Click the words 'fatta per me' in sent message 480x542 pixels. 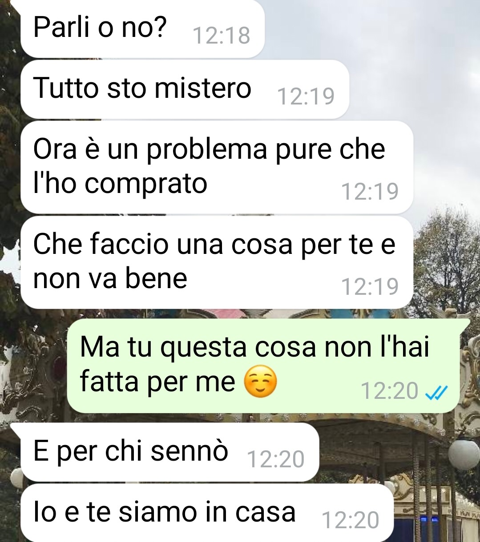click(157, 381)
